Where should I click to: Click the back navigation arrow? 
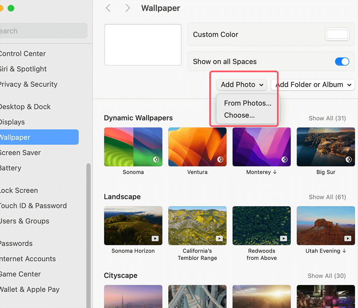[108, 8]
